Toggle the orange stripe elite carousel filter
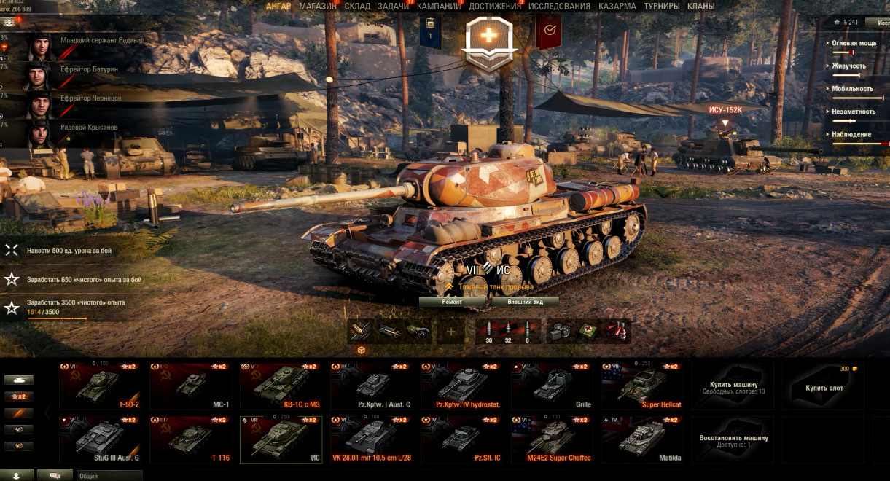The width and height of the screenshot is (890, 481). tap(19, 413)
